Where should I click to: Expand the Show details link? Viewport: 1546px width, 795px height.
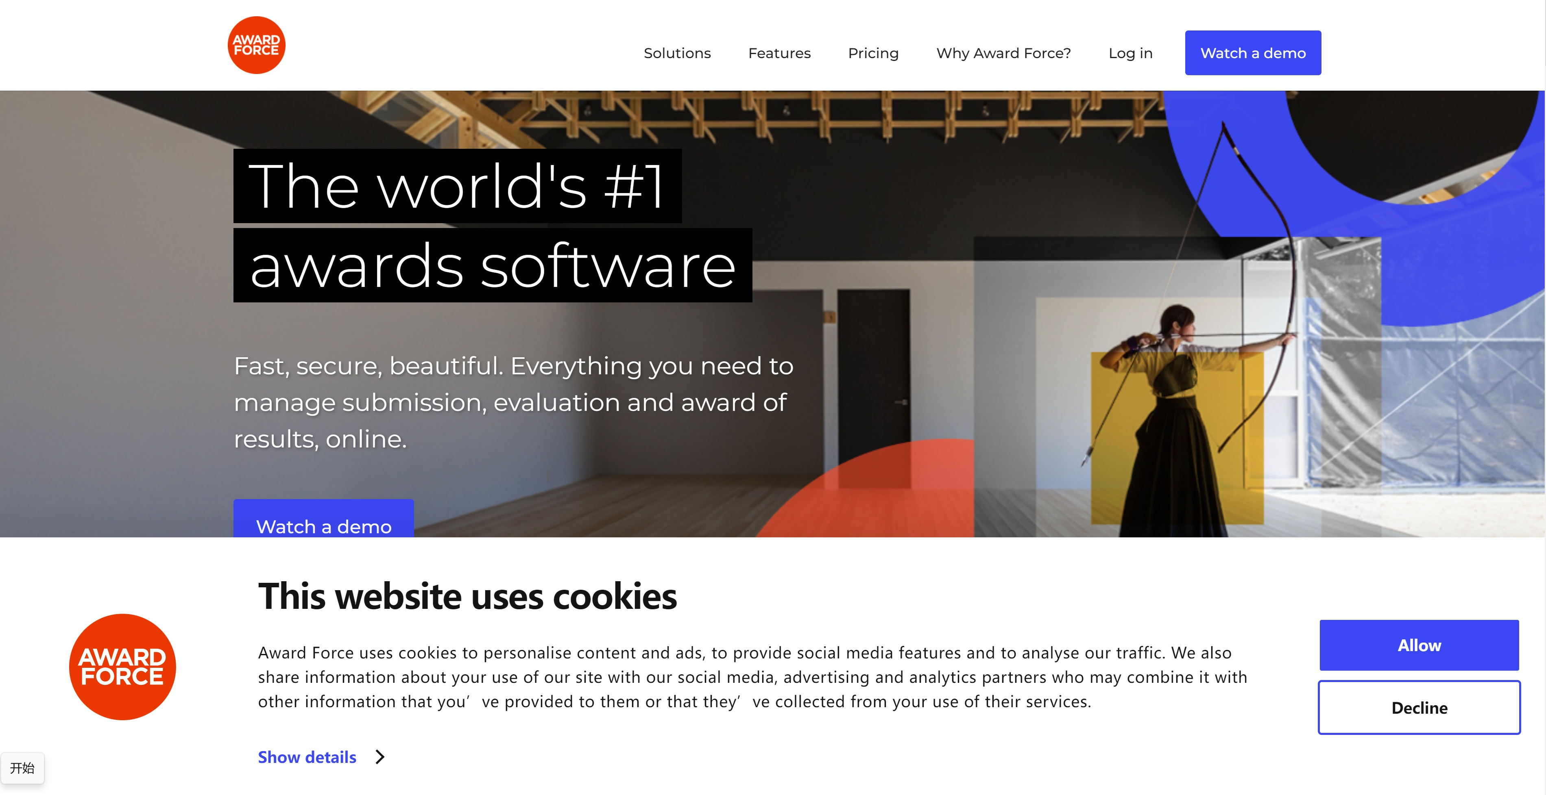307,757
